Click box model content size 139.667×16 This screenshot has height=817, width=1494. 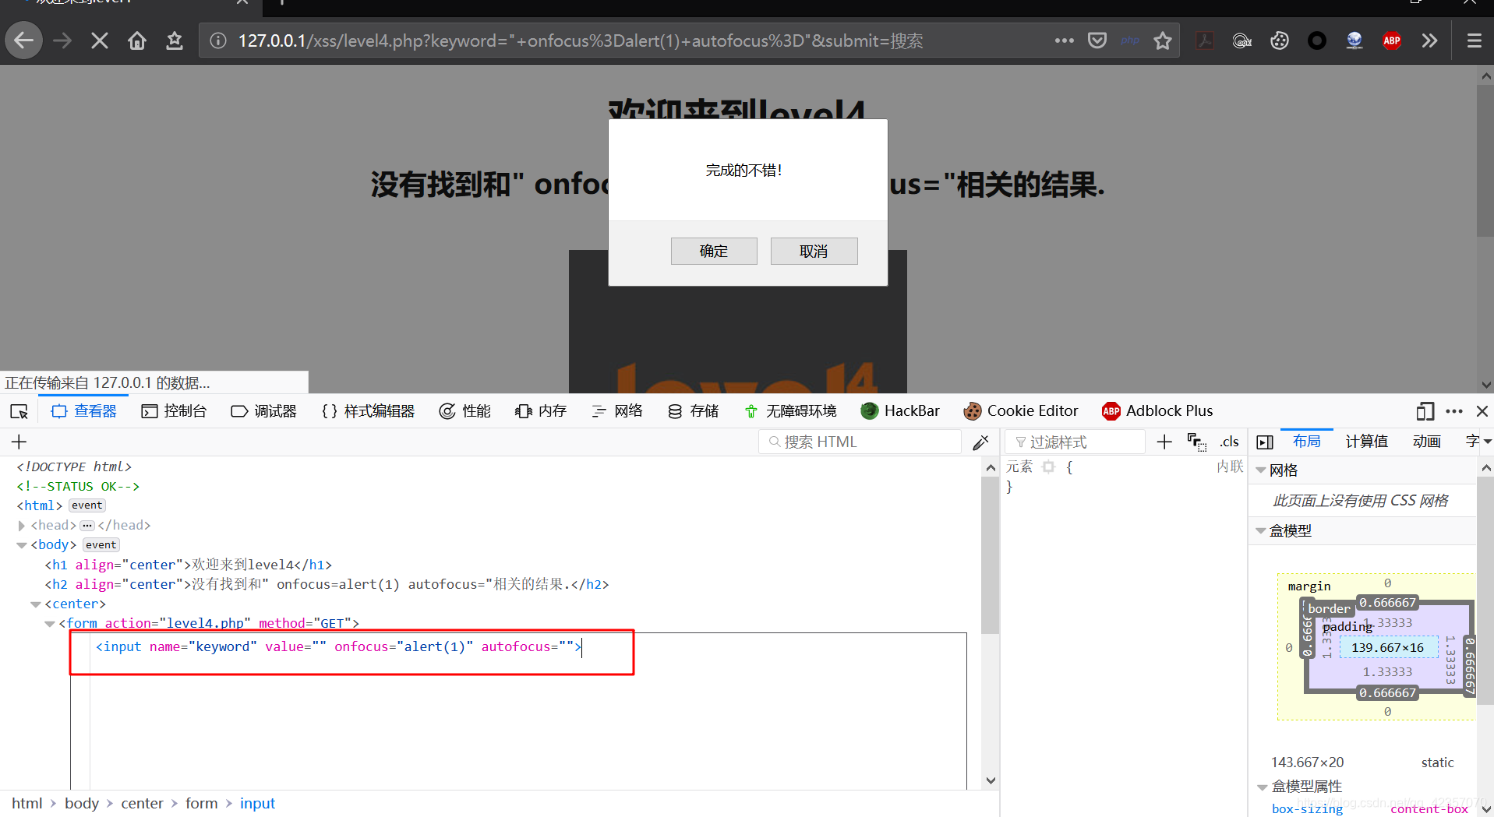pos(1388,648)
